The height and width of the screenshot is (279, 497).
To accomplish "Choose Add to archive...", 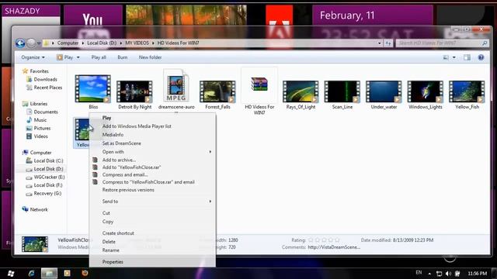I will click(x=119, y=160).
